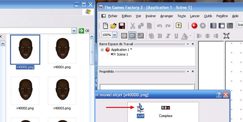
Task: Click the Undo arrow icon
Action: pyautogui.click(x=159, y=26)
